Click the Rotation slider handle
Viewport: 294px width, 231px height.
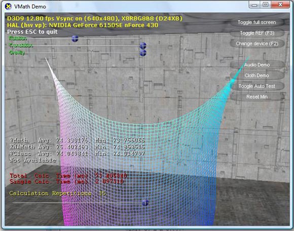click(75, 38)
